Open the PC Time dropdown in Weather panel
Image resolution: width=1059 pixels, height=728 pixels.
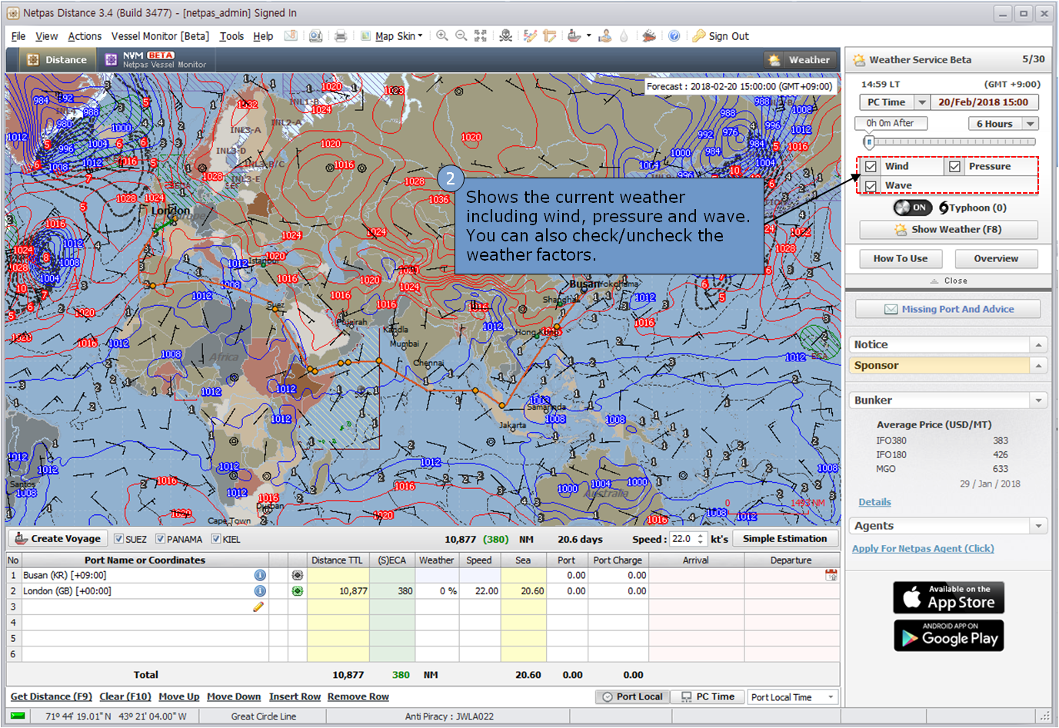click(x=922, y=102)
